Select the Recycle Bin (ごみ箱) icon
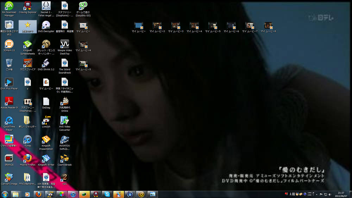Viewport: 352px width, 198px height. click(9, 65)
